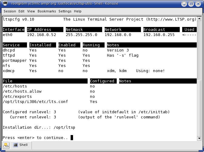The height and width of the screenshot is (152, 204).
Task: Click the dhcpd service row name
Action: 9,50
